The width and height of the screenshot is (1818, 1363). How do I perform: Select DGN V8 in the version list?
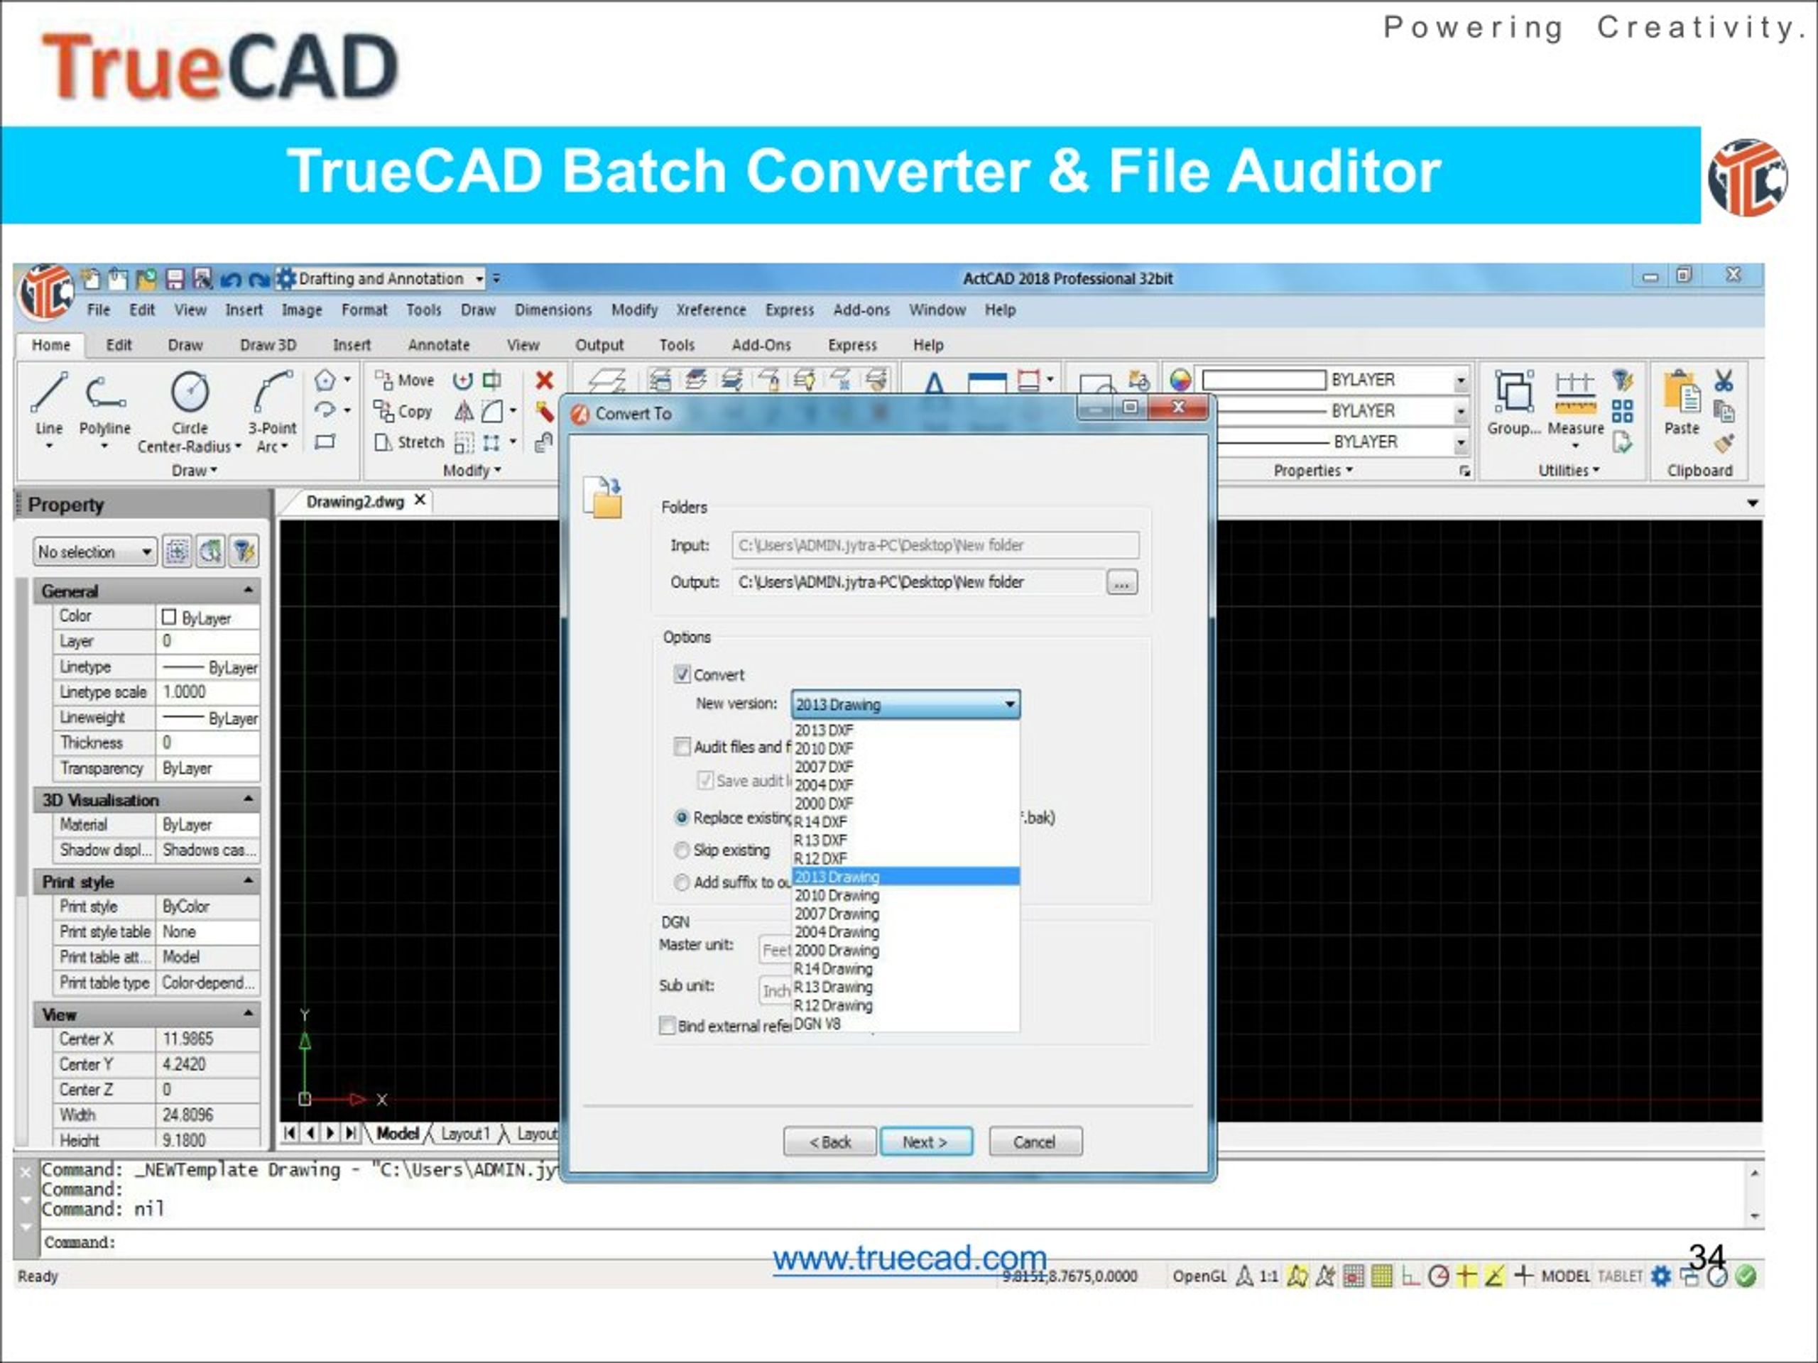pos(905,1024)
